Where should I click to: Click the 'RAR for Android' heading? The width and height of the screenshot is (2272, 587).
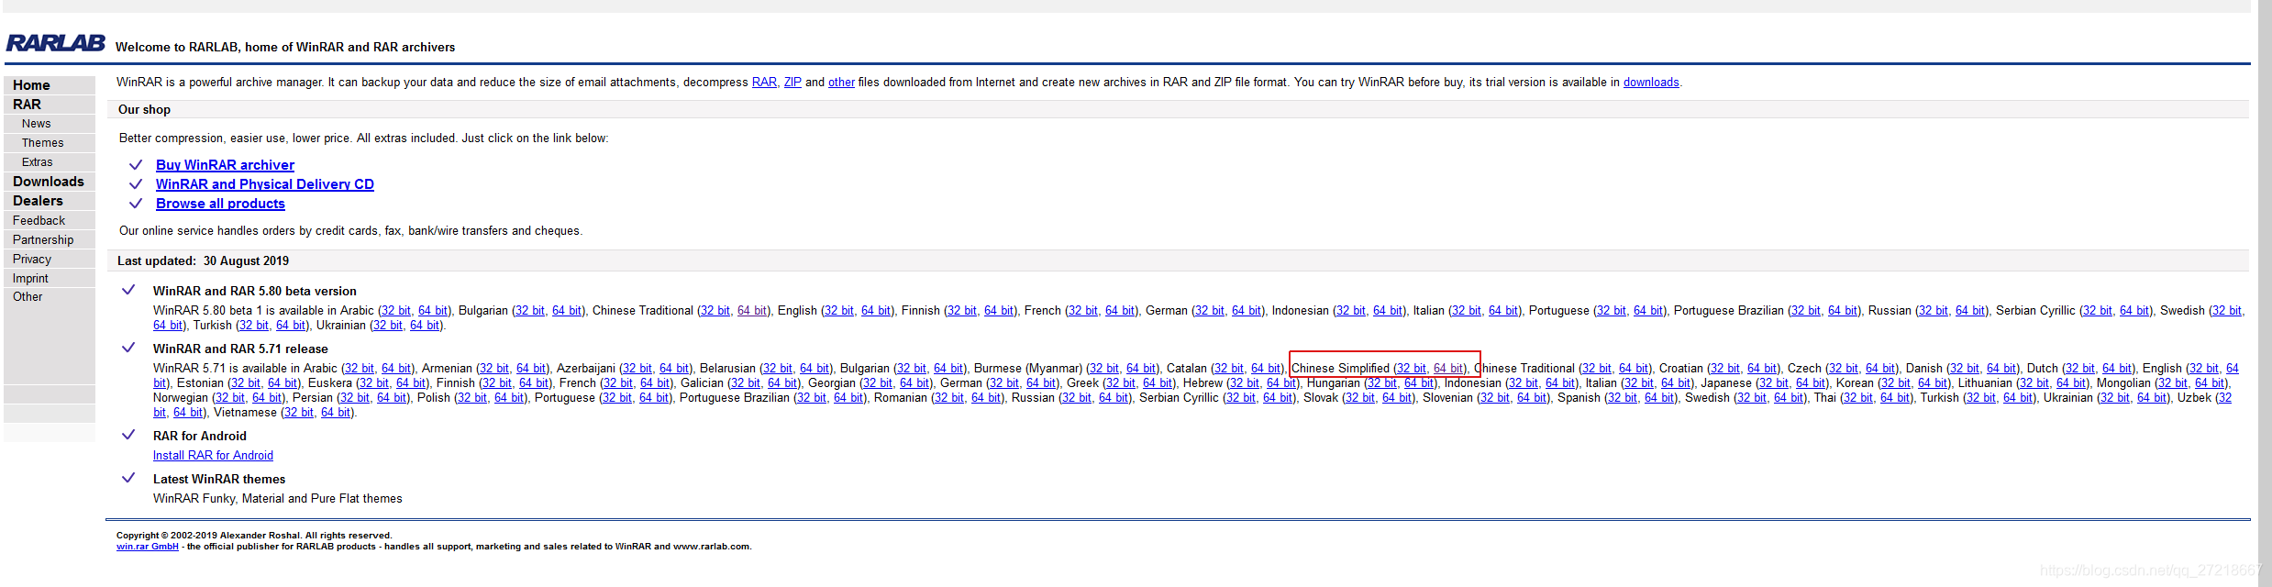(x=200, y=437)
